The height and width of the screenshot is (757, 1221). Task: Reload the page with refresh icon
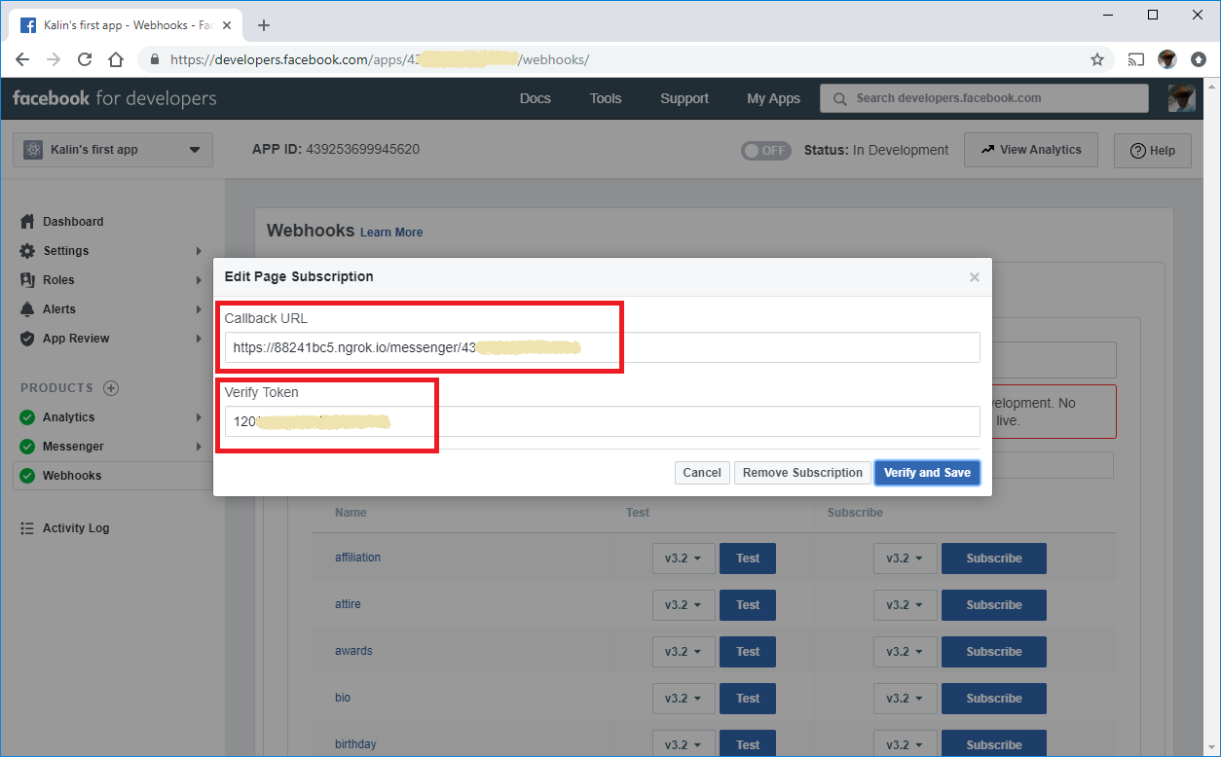point(85,59)
